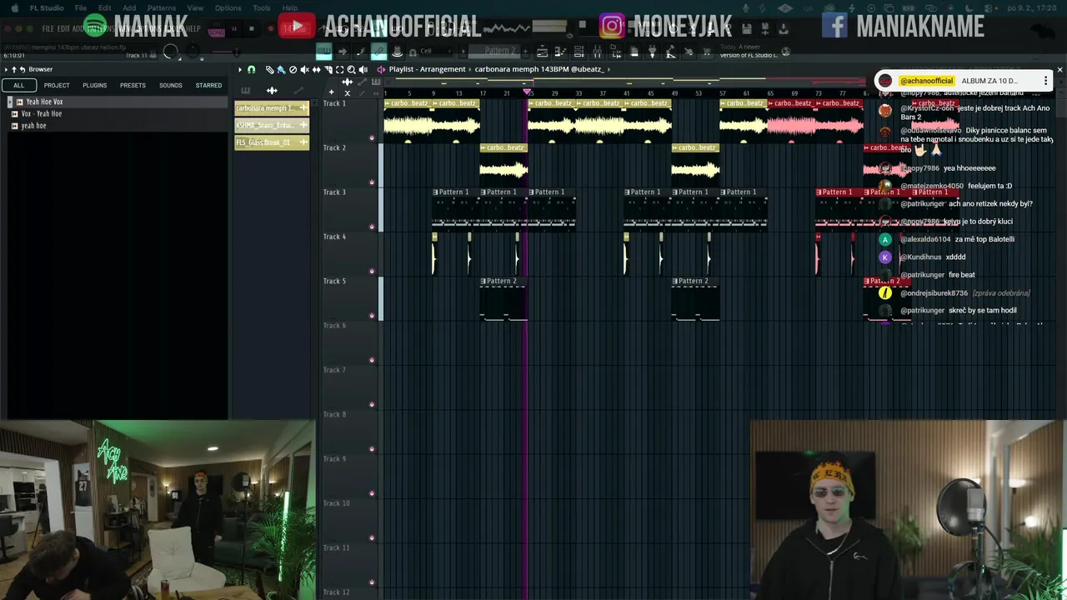Viewport: 1067px width, 600px height.
Task: Switch browser to the PLUGINS tab
Action: coord(94,85)
